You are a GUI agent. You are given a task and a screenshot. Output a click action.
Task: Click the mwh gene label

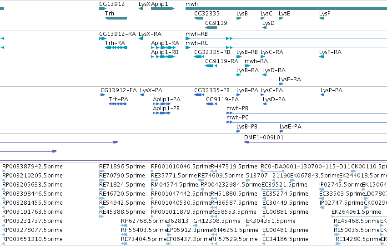(191, 4)
